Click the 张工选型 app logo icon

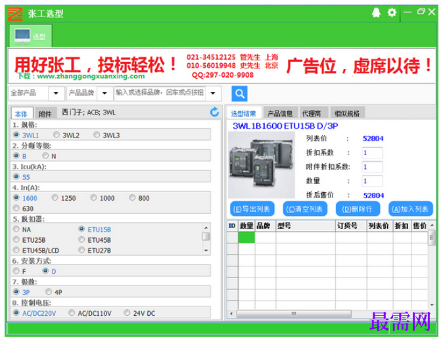15,14
